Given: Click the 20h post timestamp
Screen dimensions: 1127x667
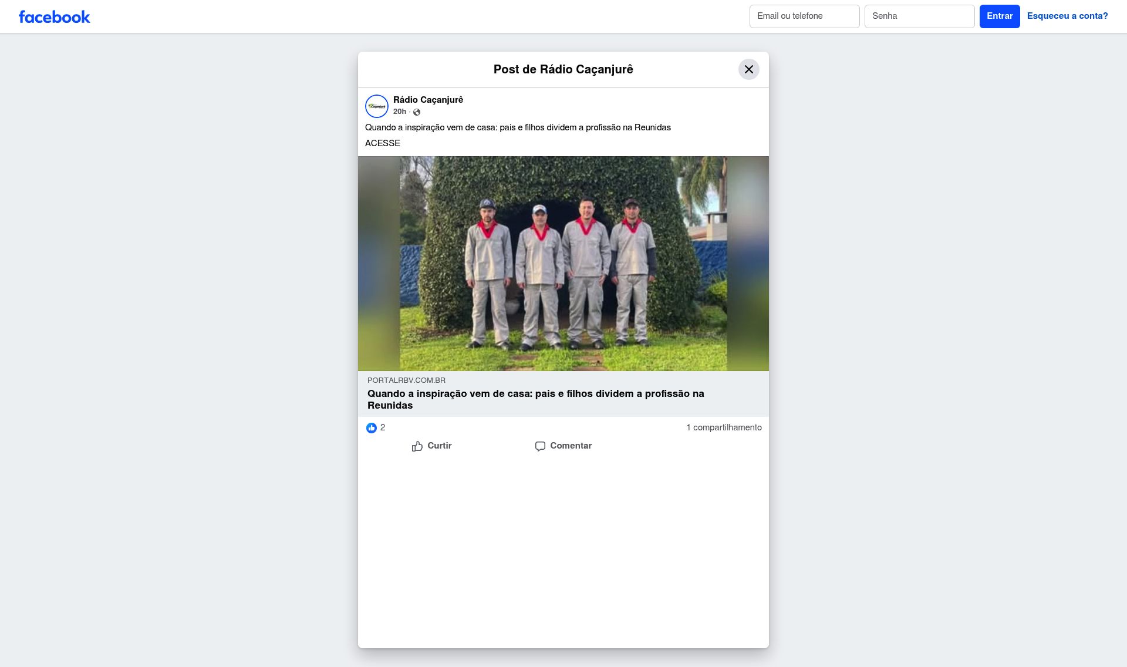Looking at the screenshot, I should [400, 112].
